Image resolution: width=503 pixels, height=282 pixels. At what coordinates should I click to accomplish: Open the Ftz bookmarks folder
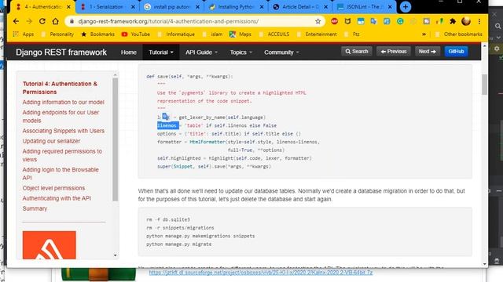pyautogui.click(x=352, y=34)
